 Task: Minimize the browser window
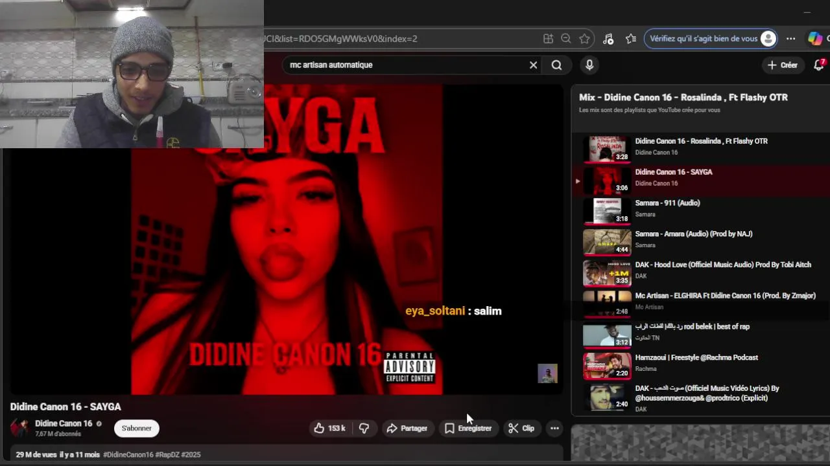pos(807,12)
